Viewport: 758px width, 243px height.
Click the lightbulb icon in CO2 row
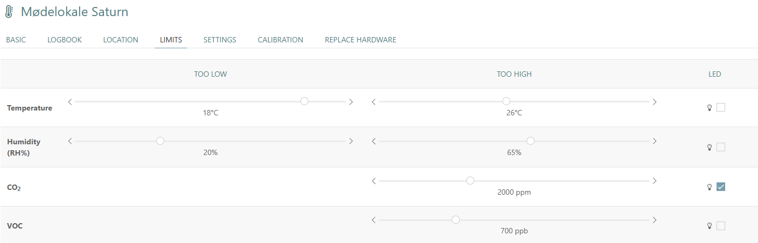710,187
